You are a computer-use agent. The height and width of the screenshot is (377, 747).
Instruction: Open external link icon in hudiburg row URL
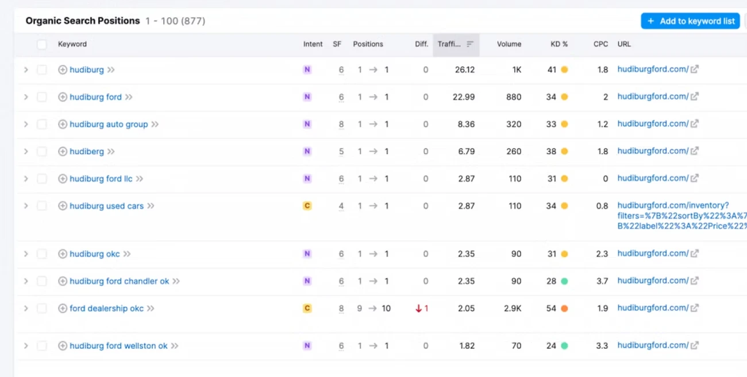pyautogui.click(x=695, y=69)
